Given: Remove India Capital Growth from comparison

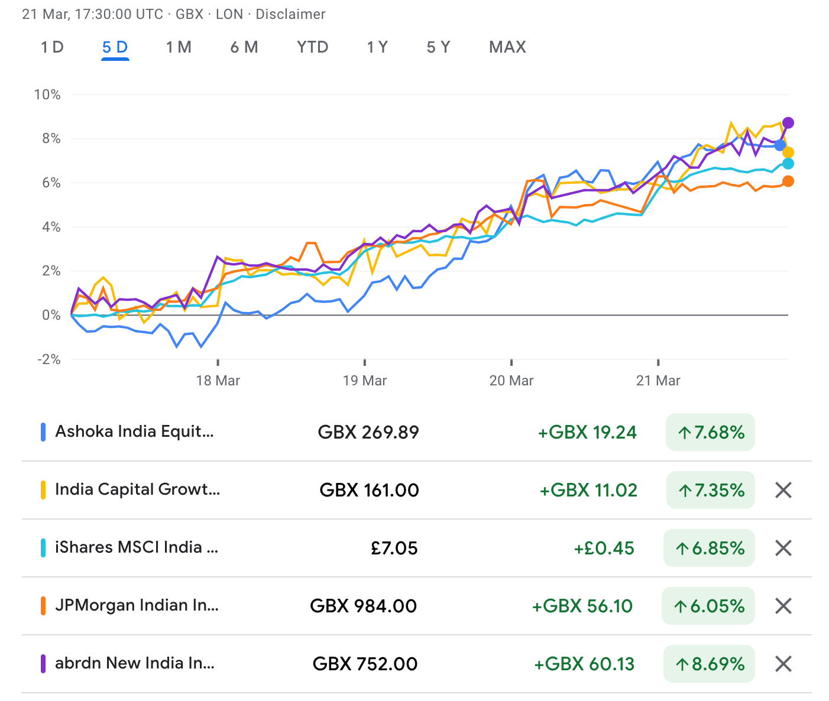Looking at the screenshot, I should click(783, 490).
